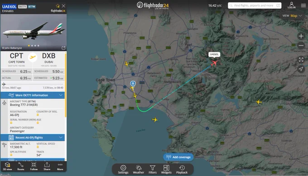Open the Weather layer options
The image size is (308, 176).
[139, 169]
